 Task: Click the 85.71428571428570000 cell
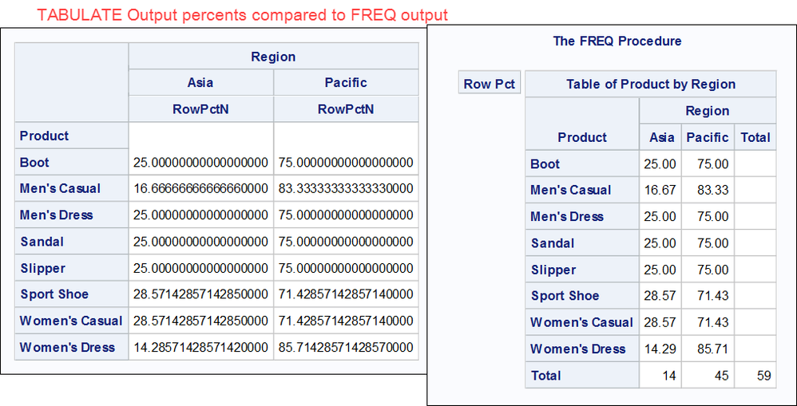[346, 348]
